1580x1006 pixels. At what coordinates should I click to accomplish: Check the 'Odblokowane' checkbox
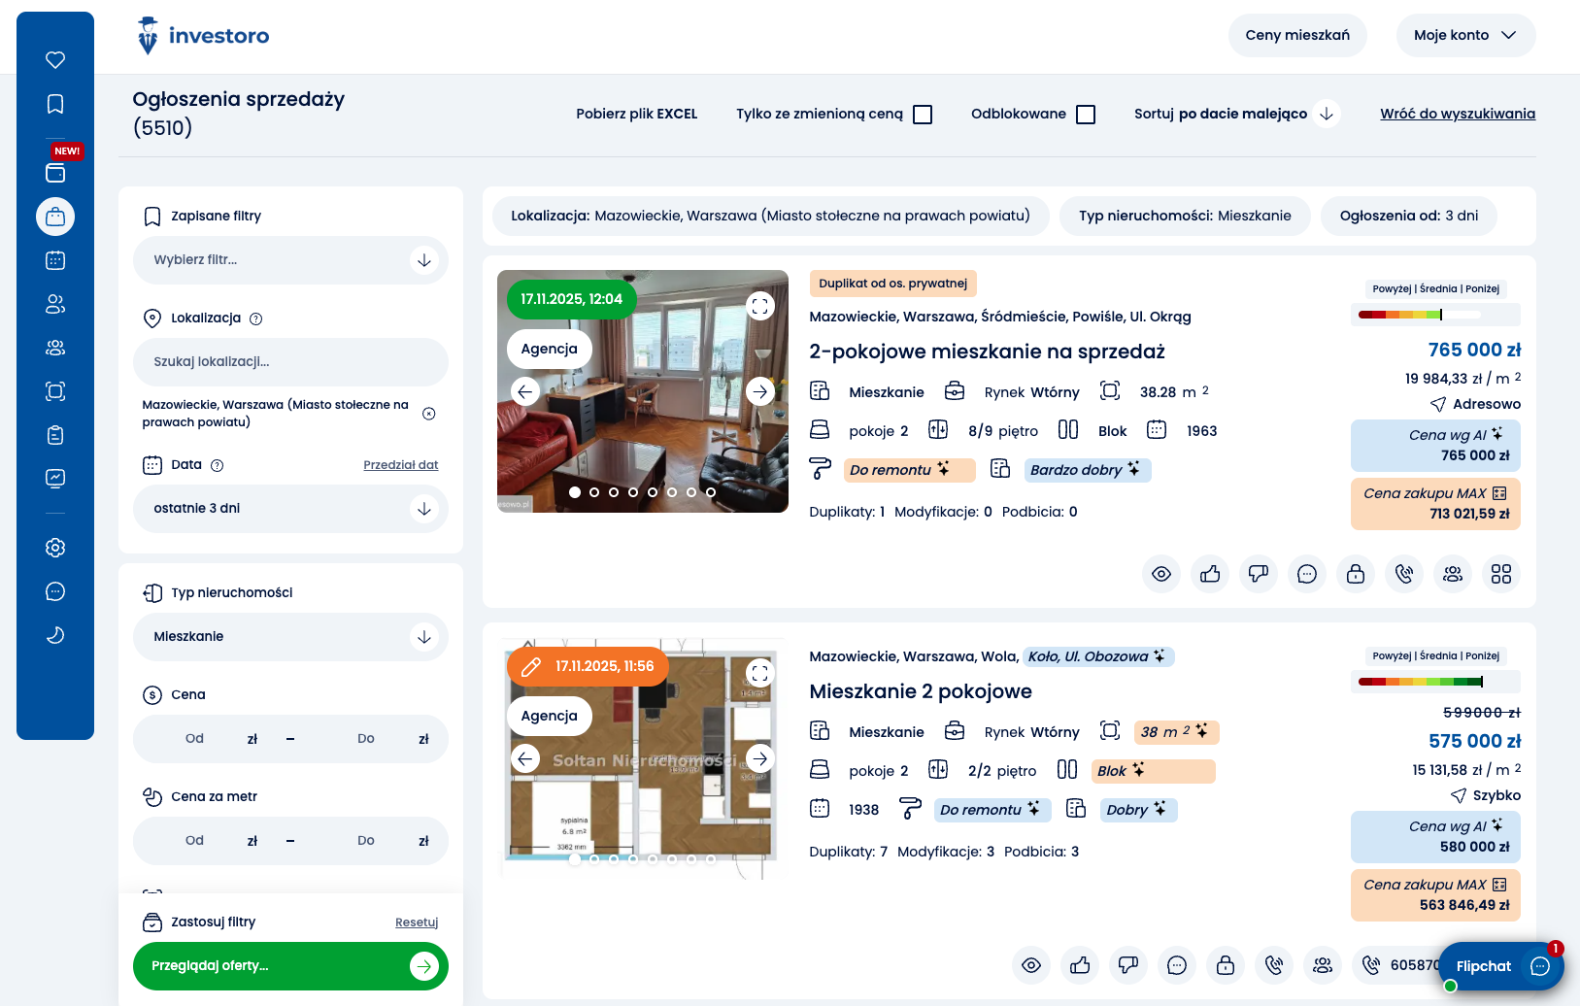click(x=1086, y=115)
